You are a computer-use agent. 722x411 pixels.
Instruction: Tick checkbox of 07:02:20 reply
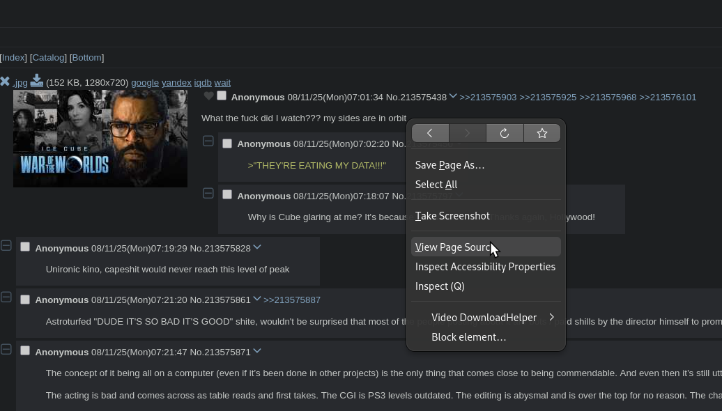coord(227,144)
